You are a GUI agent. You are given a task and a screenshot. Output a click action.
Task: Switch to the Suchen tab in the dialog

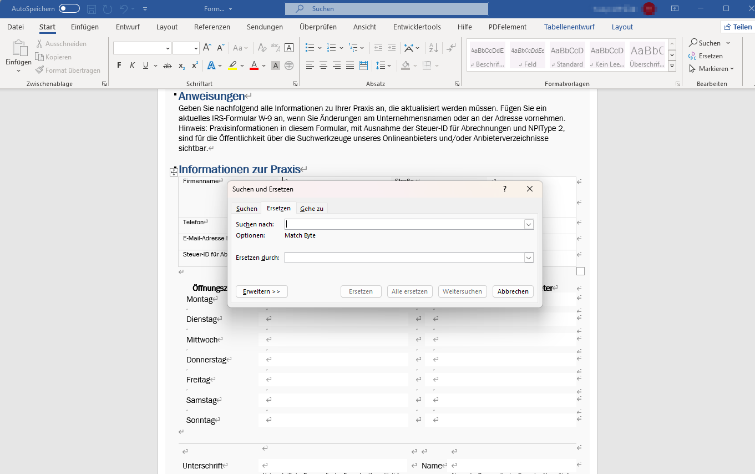pos(247,209)
